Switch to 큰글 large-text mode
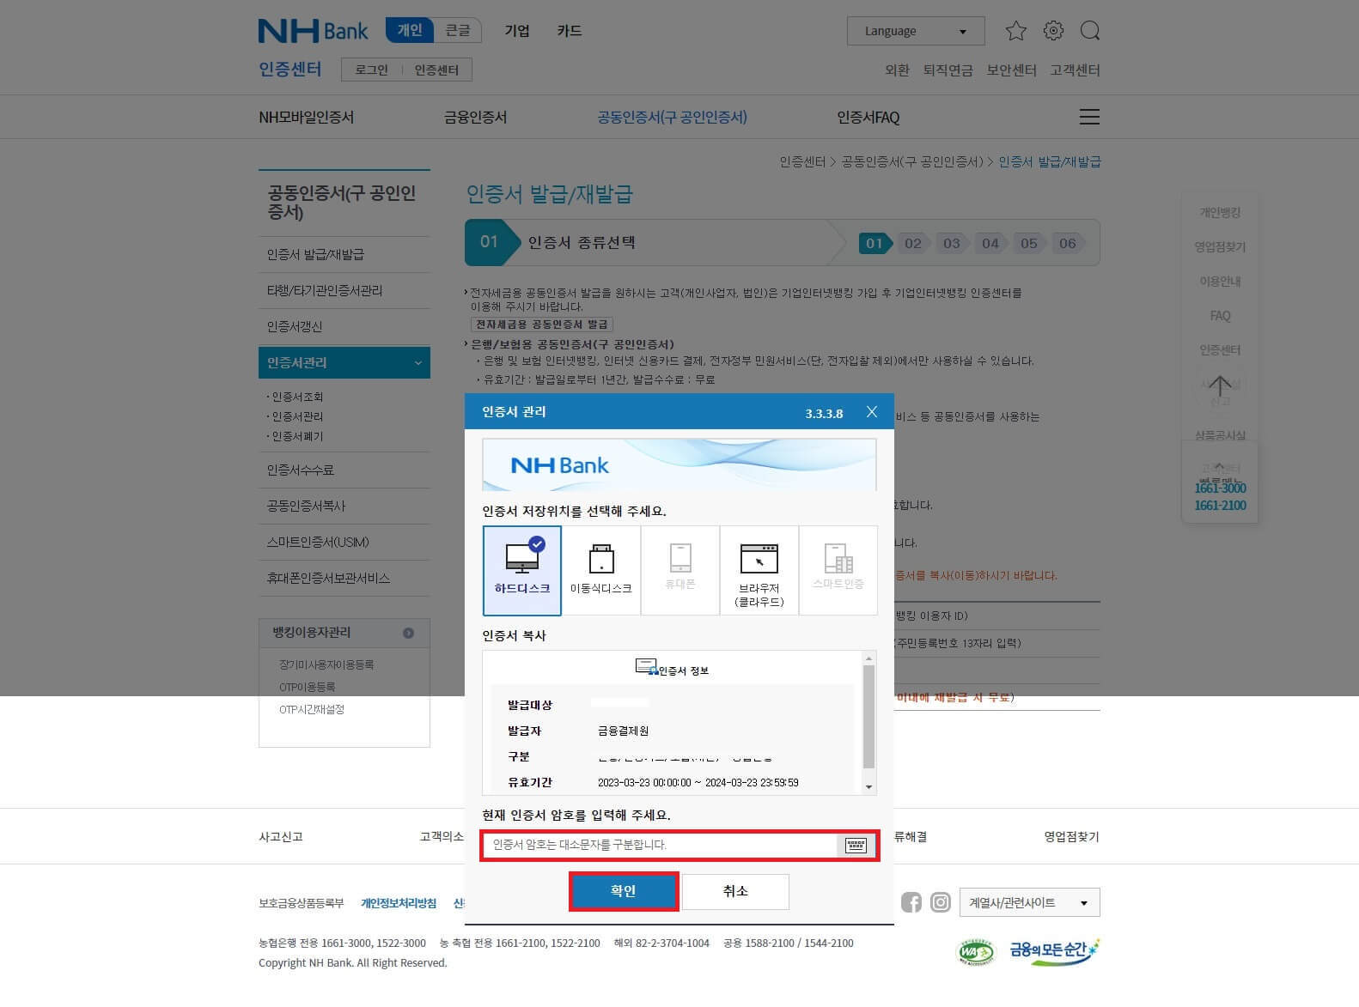 [x=458, y=30]
